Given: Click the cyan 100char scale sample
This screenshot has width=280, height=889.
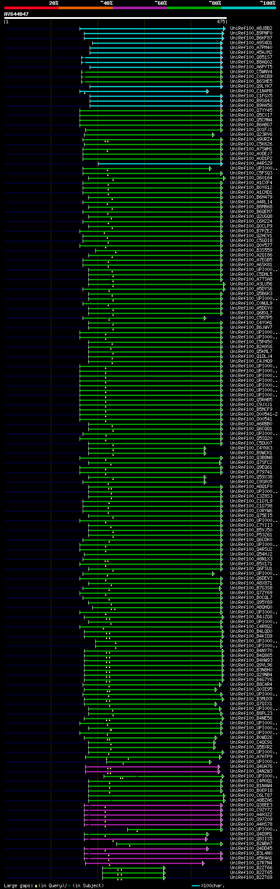Looking at the screenshot, I should tap(196, 885).
